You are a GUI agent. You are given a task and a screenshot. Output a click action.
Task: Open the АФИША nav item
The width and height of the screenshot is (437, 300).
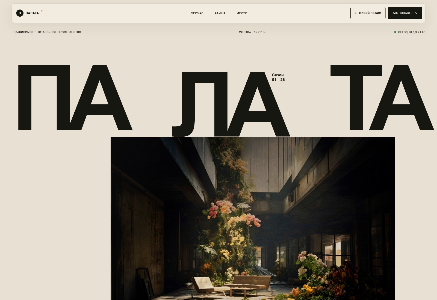click(220, 13)
